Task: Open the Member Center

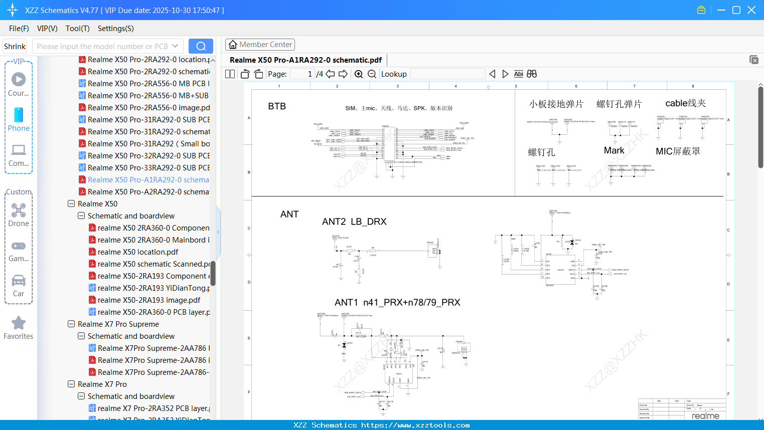Action: (260, 45)
